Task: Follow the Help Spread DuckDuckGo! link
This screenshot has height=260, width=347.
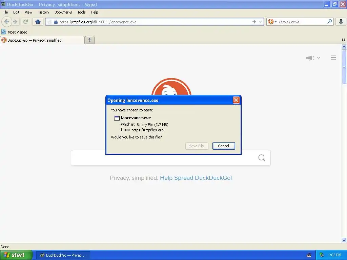Action: tap(196, 178)
